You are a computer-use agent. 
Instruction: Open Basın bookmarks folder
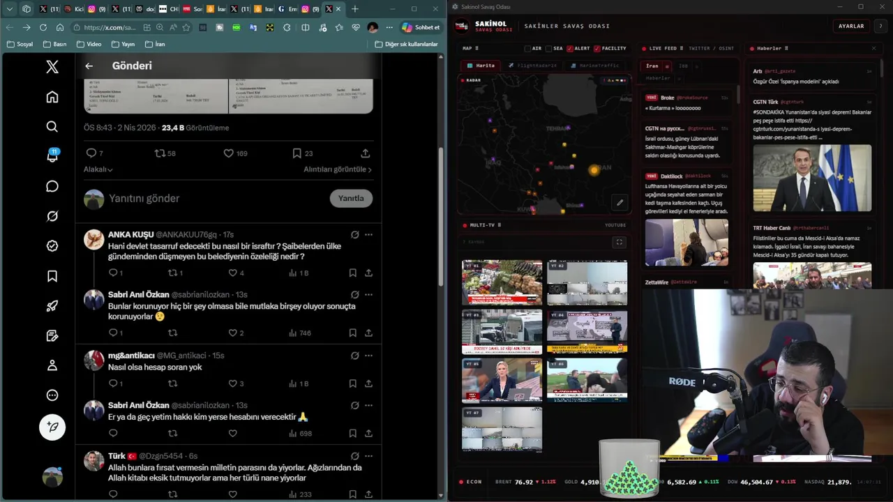(x=54, y=44)
